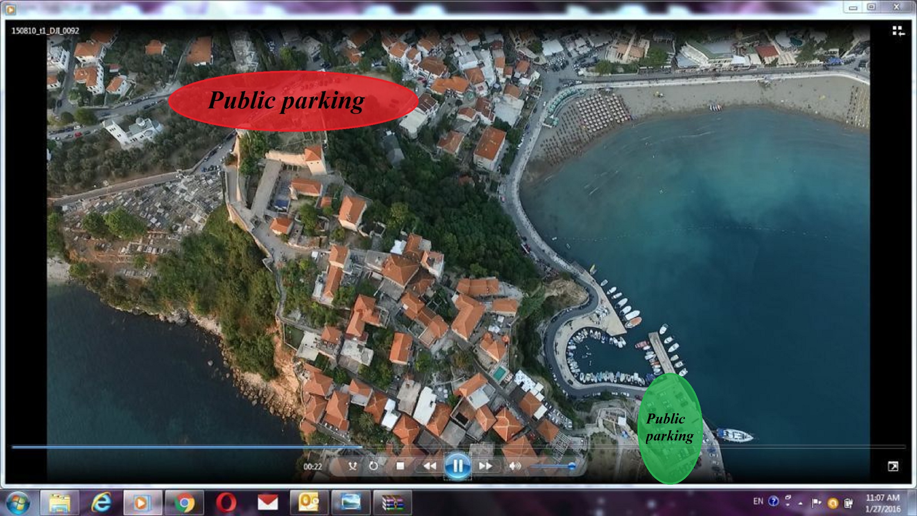
Task: Restore down the media player window
Action: 872,7
